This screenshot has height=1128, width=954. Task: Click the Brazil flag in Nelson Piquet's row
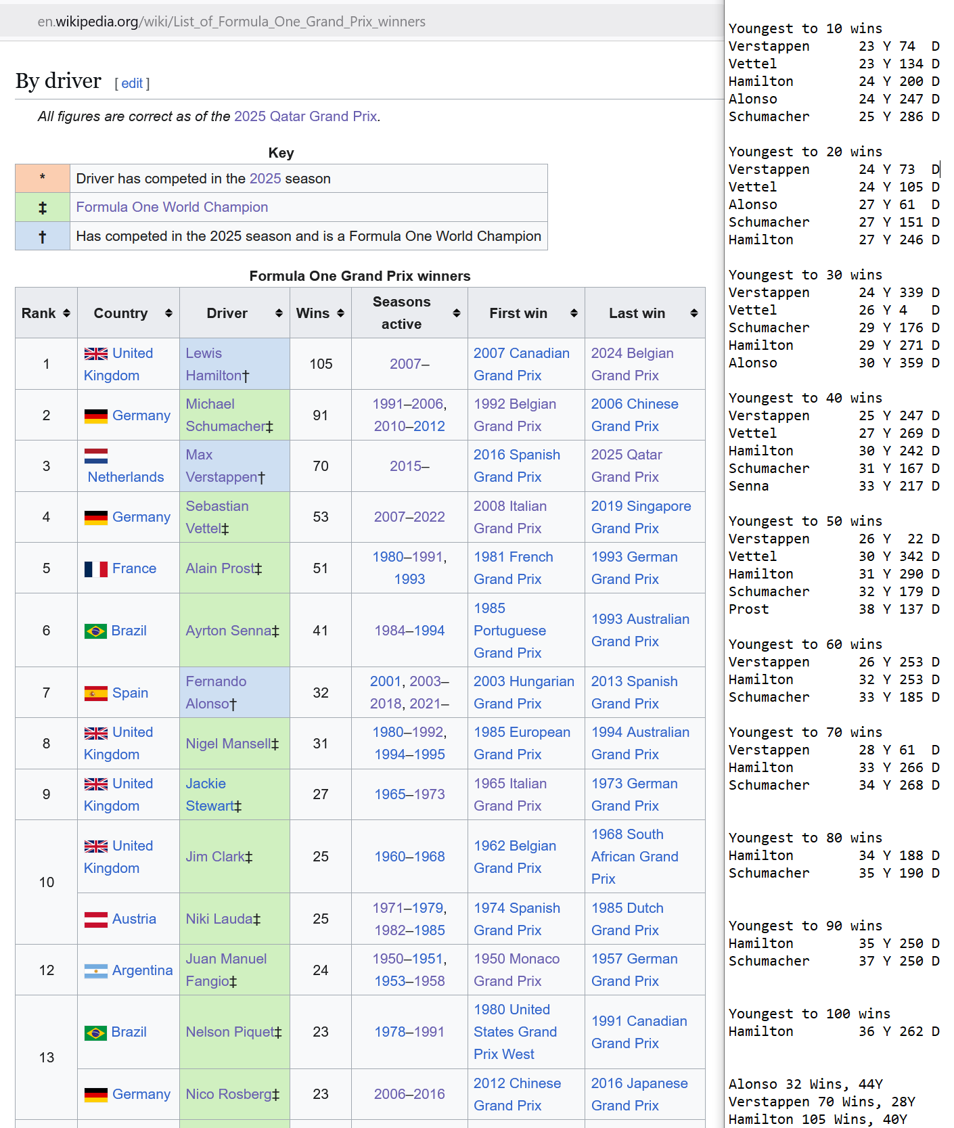(95, 1033)
